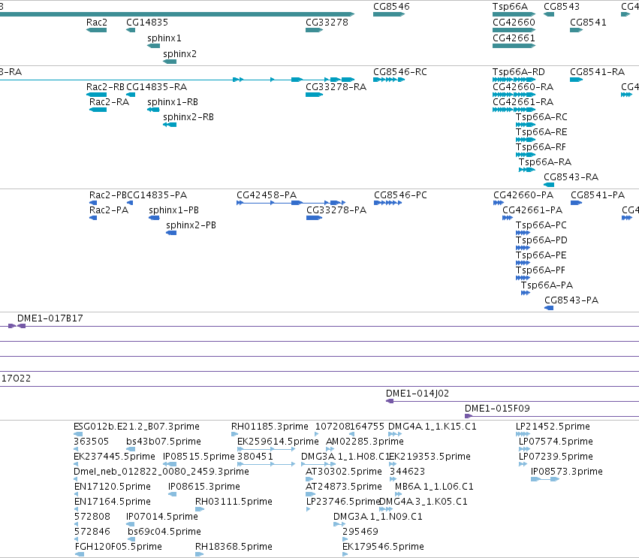Click protein CG8541-PA
The image size is (639, 558).
[576, 203]
